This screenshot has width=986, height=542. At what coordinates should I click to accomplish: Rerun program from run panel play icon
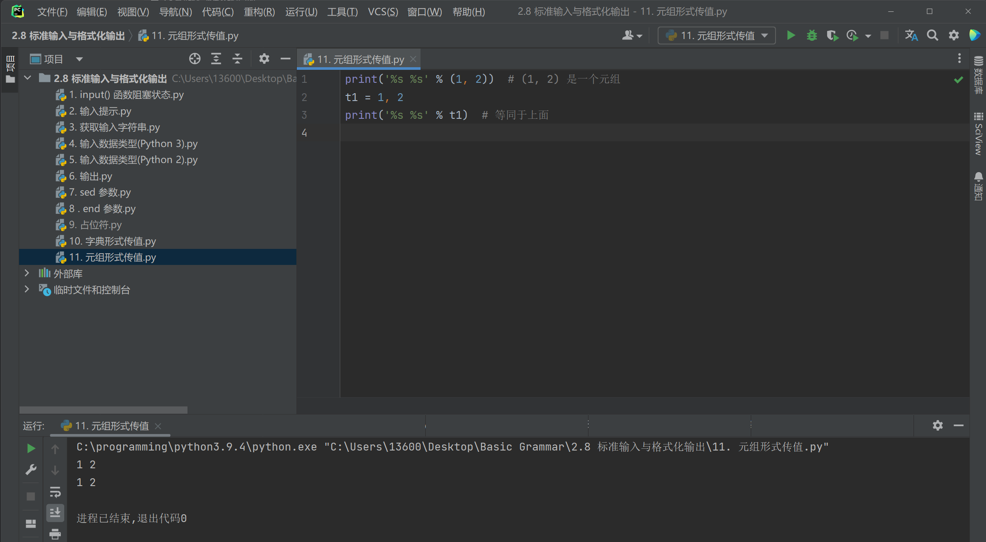click(31, 448)
